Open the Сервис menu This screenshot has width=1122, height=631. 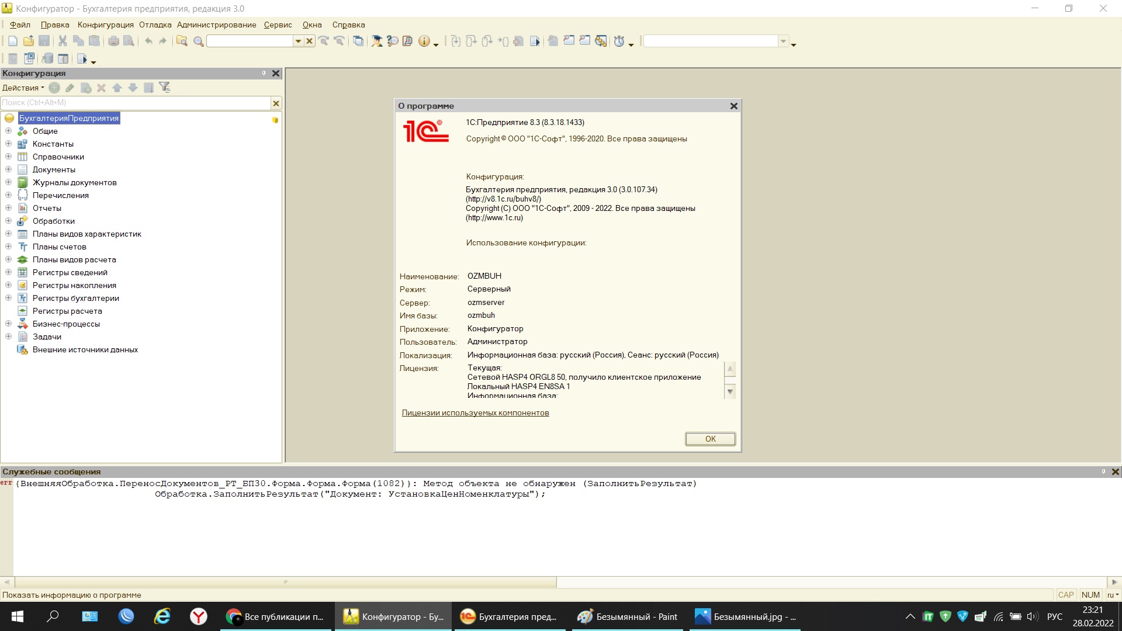pos(278,25)
